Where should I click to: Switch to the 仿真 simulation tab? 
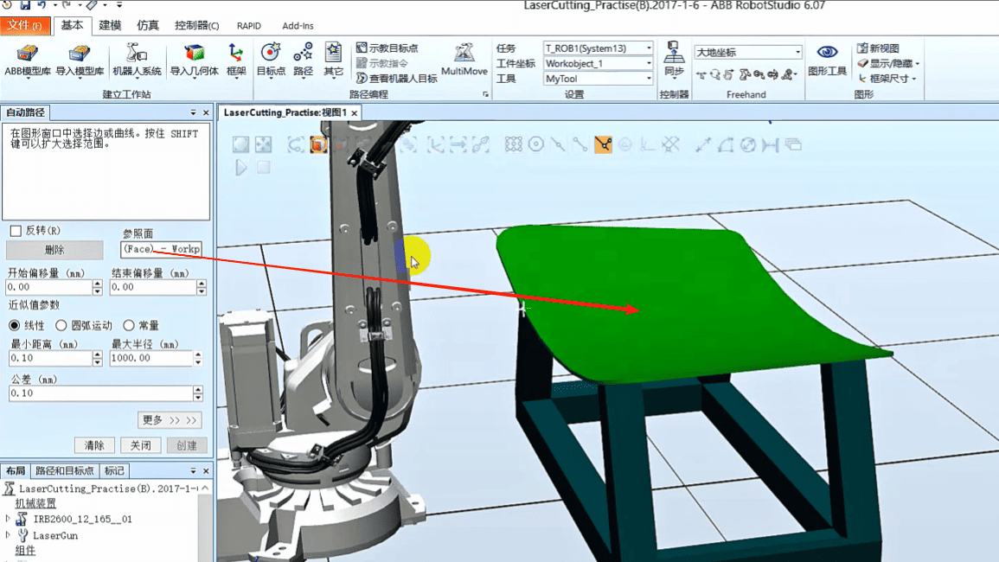tap(148, 25)
